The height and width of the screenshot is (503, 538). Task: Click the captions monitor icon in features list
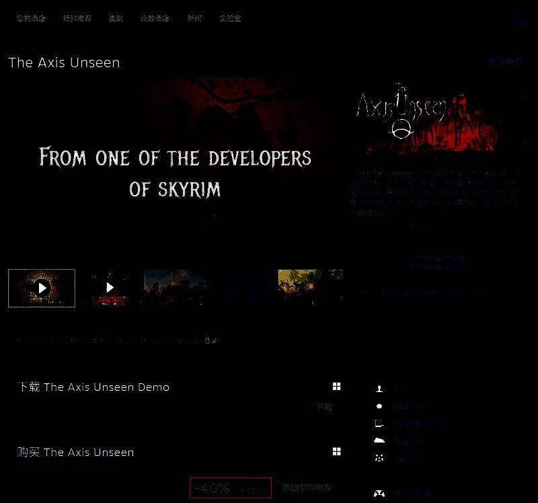[x=379, y=424]
